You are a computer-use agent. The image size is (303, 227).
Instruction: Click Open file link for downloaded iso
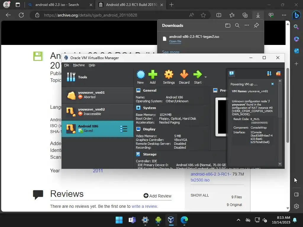point(175,41)
